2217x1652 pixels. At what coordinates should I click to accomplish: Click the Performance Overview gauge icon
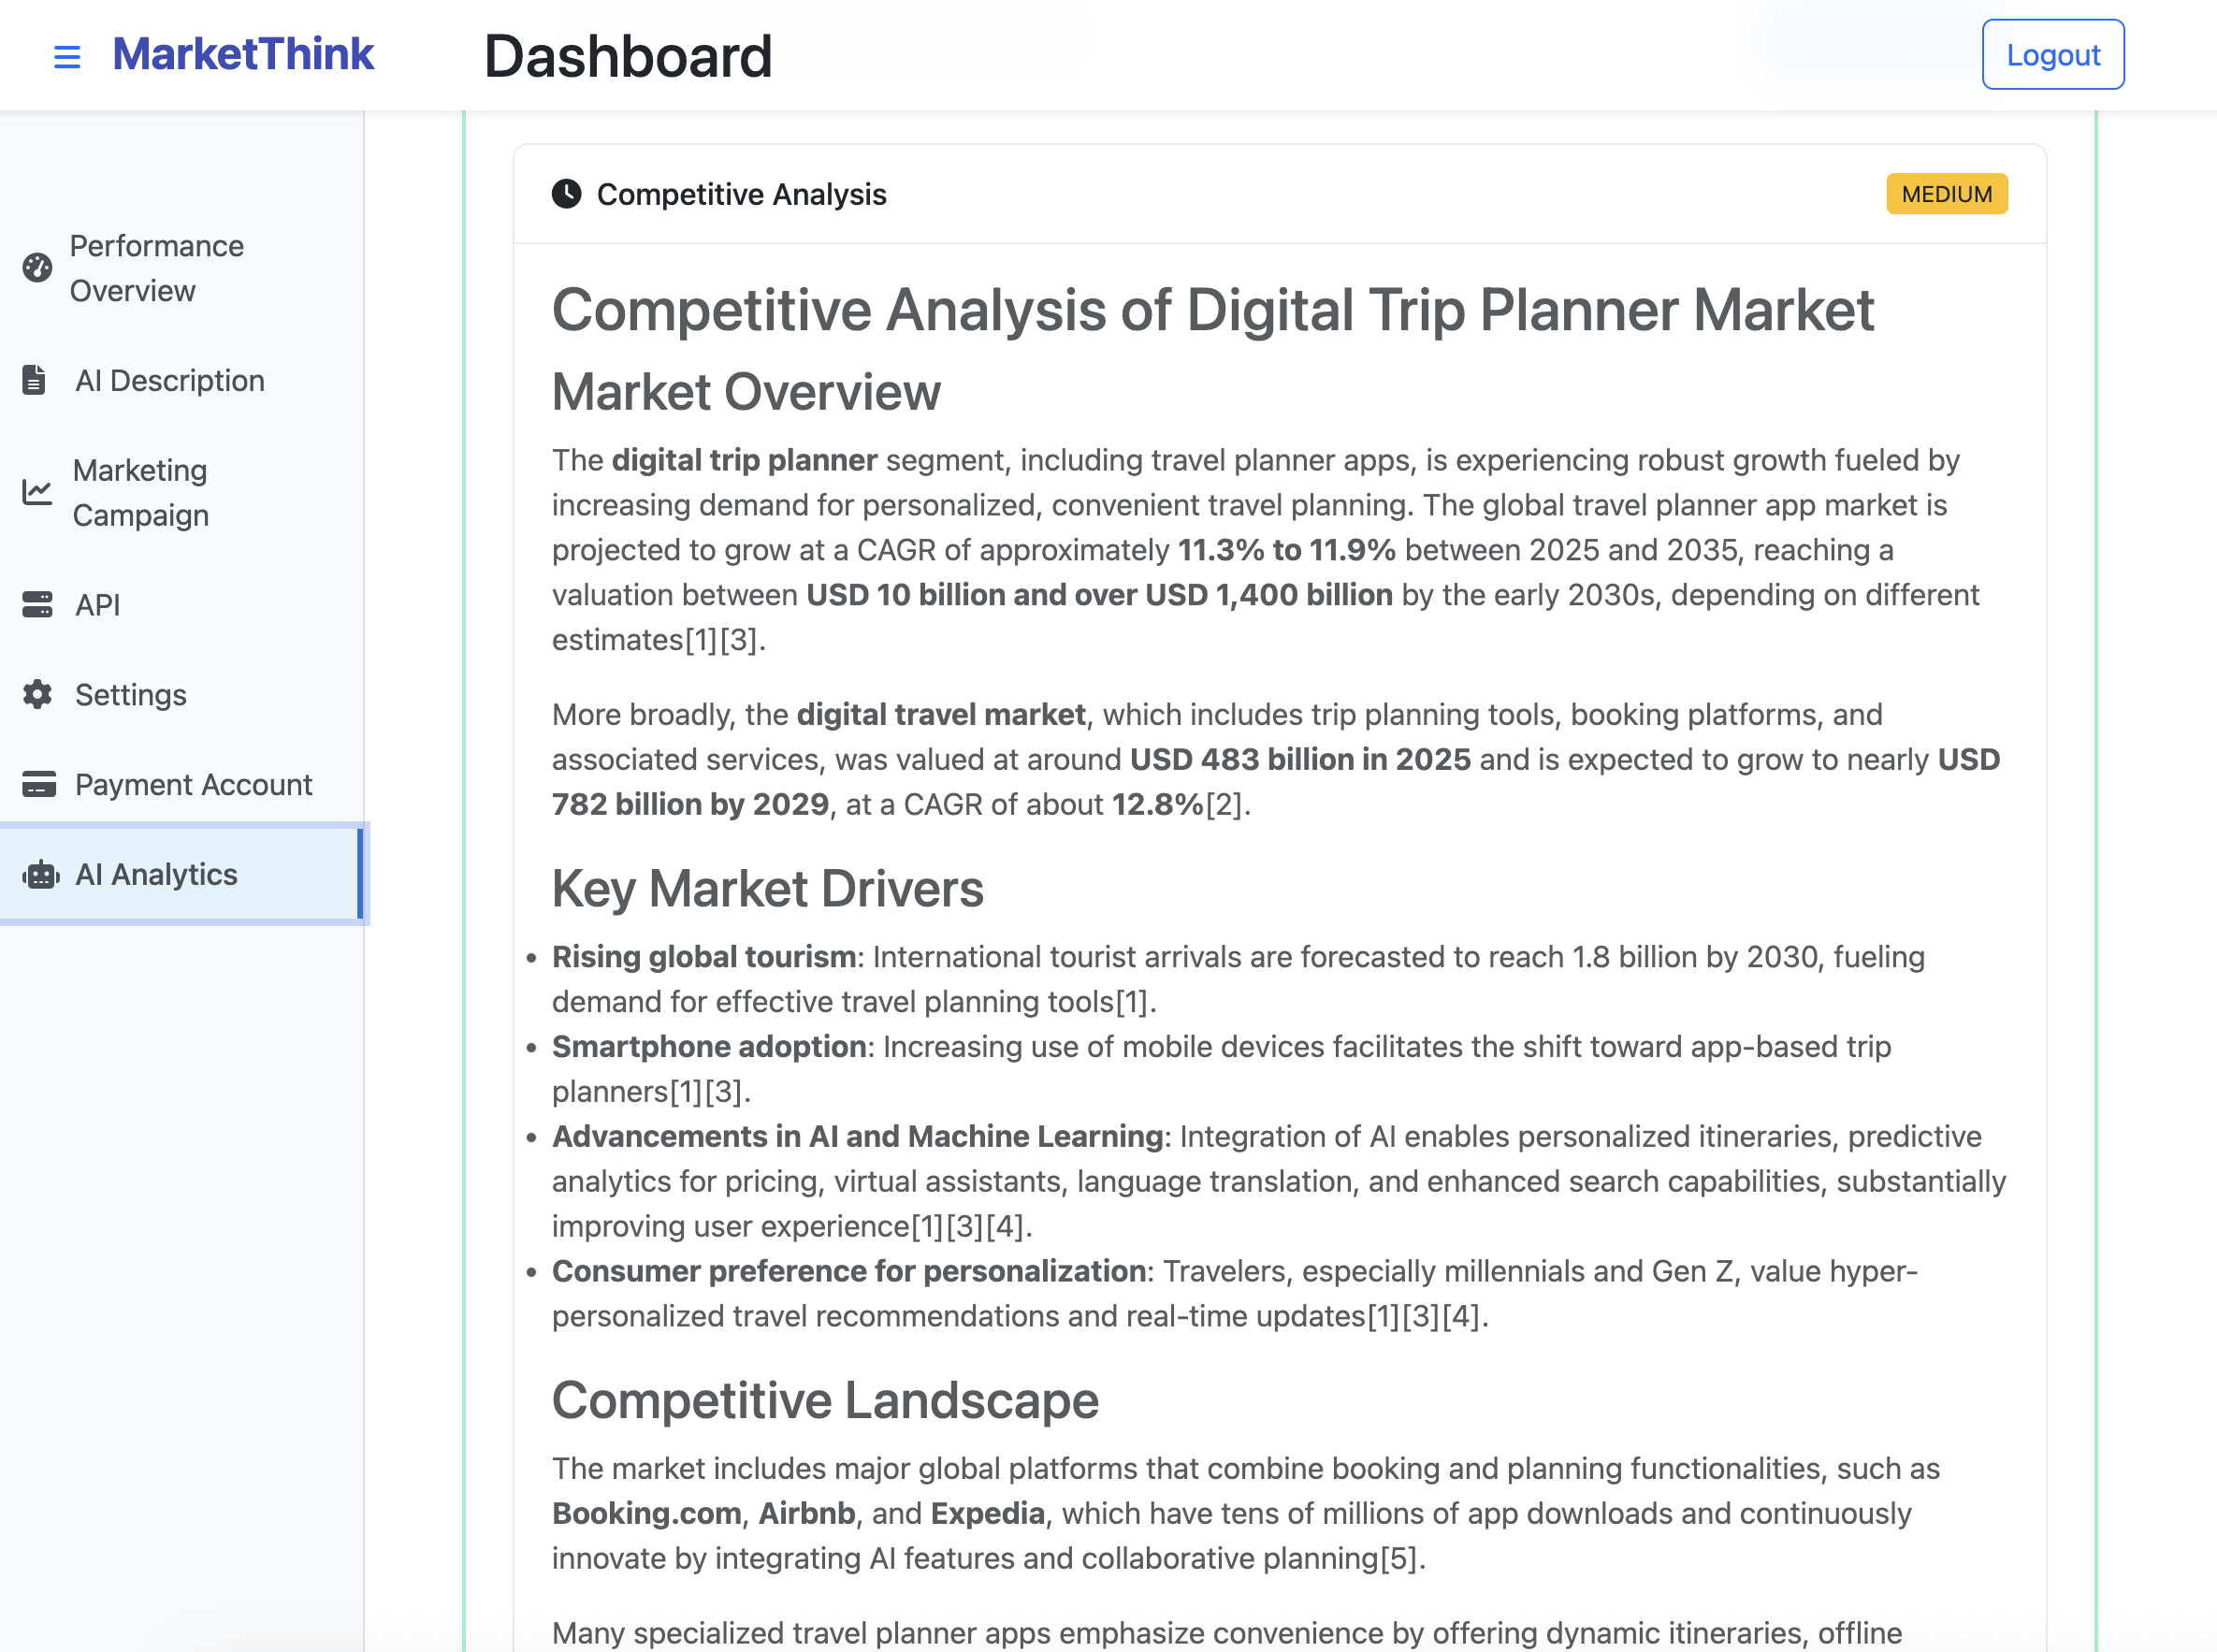pyautogui.click(x=37, y=268)
